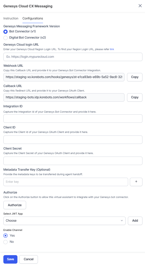
Task: Copy the Webhook URL
Action: (x=135, y=77)
